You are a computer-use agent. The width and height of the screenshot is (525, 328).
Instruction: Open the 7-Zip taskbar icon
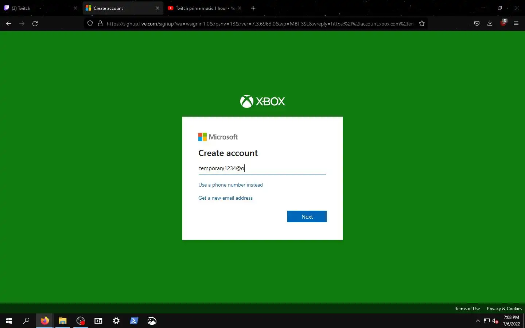(x=98, y=321)
